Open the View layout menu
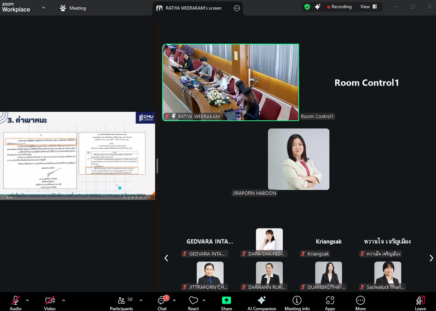The width and height of the screenshot is (436, 311). [369, 7]
